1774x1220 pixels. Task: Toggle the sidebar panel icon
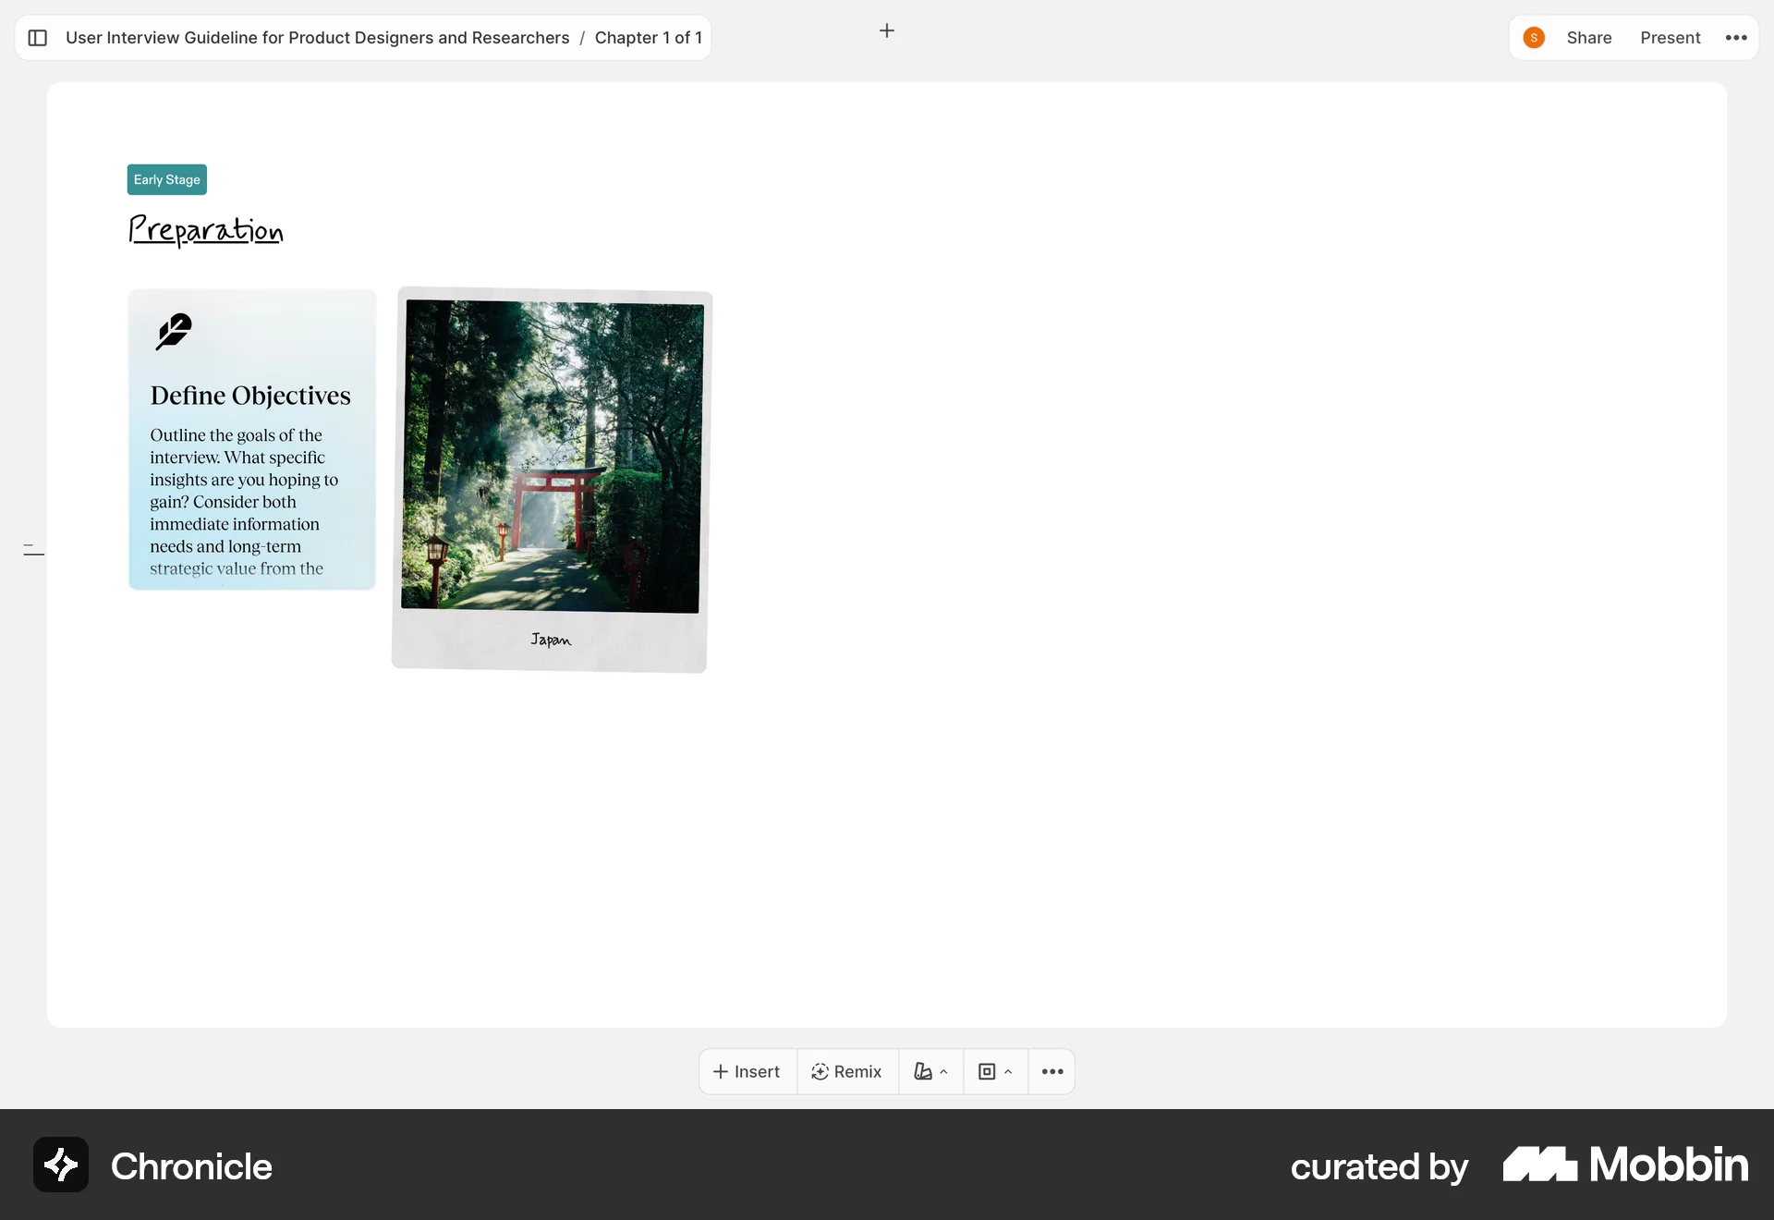37,38
